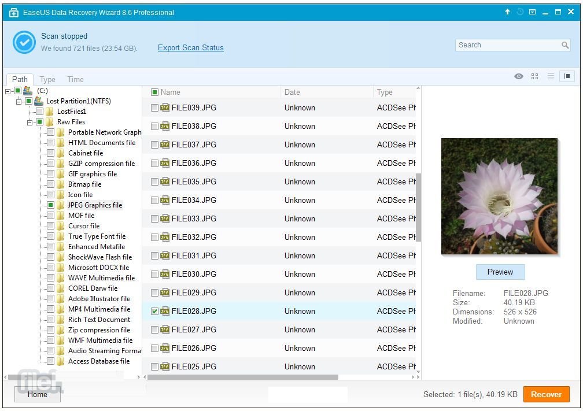Click the horizontal scrollbar under file list
This screenshot has width=583, height=411.
pyautogui.click(x=243, y=377)
